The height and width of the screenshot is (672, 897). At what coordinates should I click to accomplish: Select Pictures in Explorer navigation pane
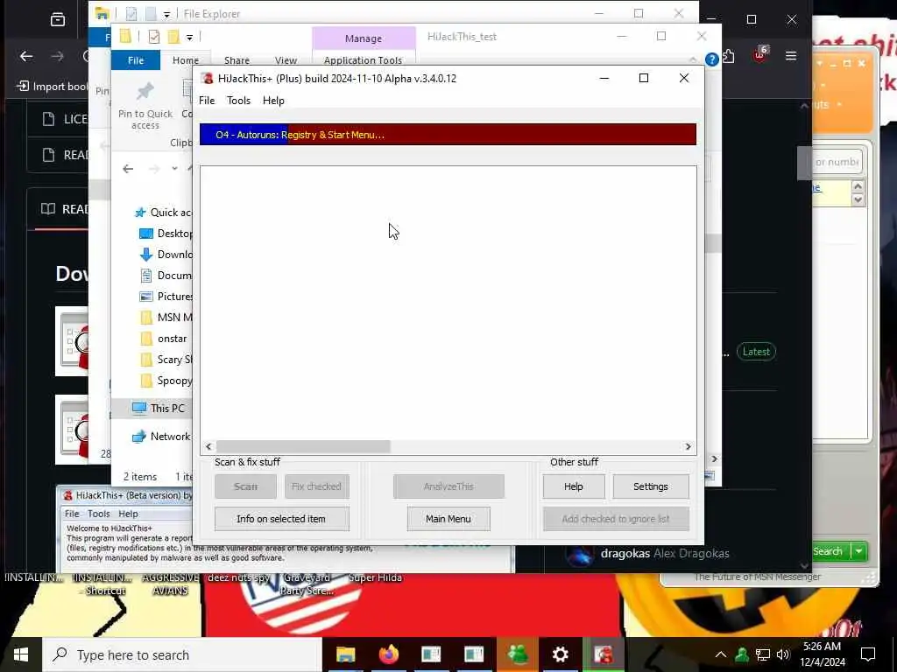pyautogui.click(x=166, y=297)
